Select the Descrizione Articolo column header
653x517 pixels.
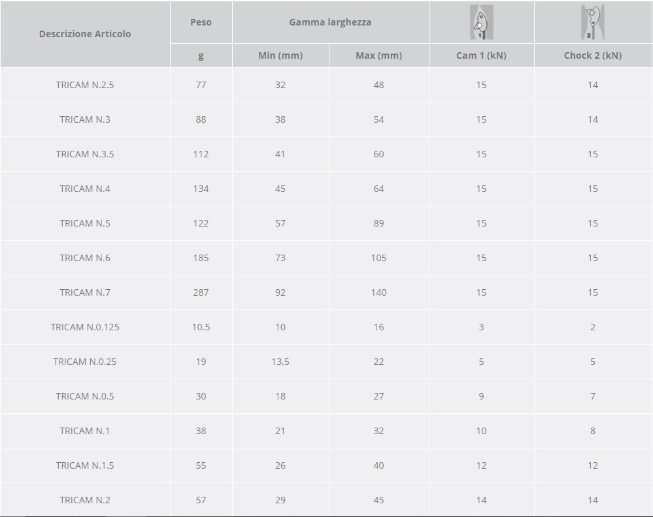click(x=85, y=34)
